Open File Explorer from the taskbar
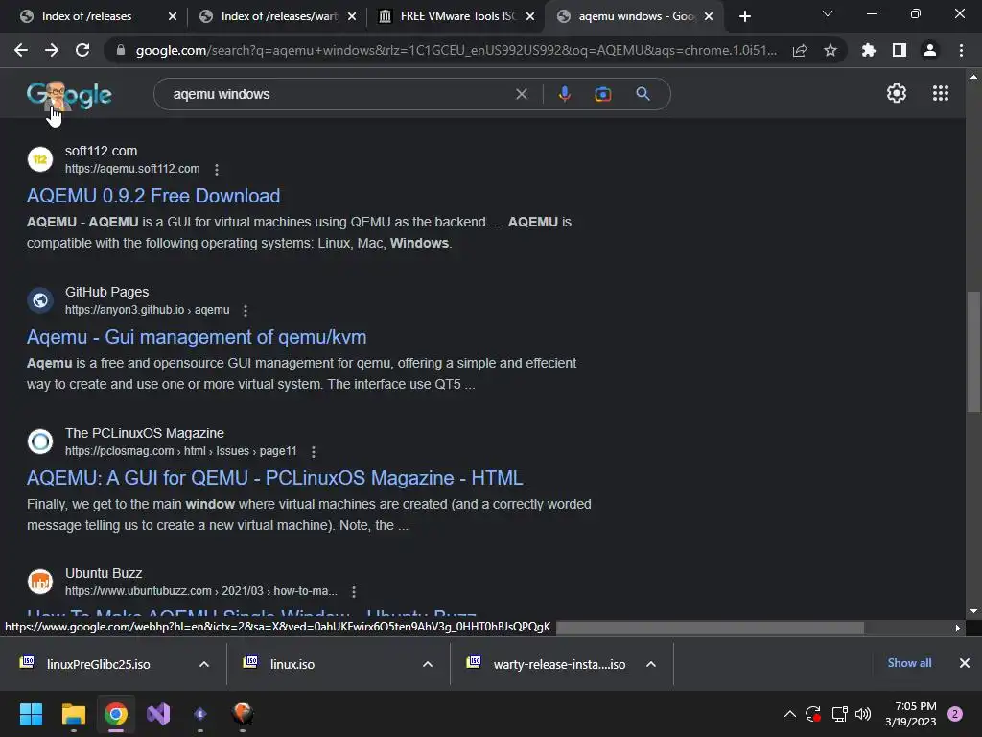This screenshot has height=737, width=982. (x=73, y=714)
